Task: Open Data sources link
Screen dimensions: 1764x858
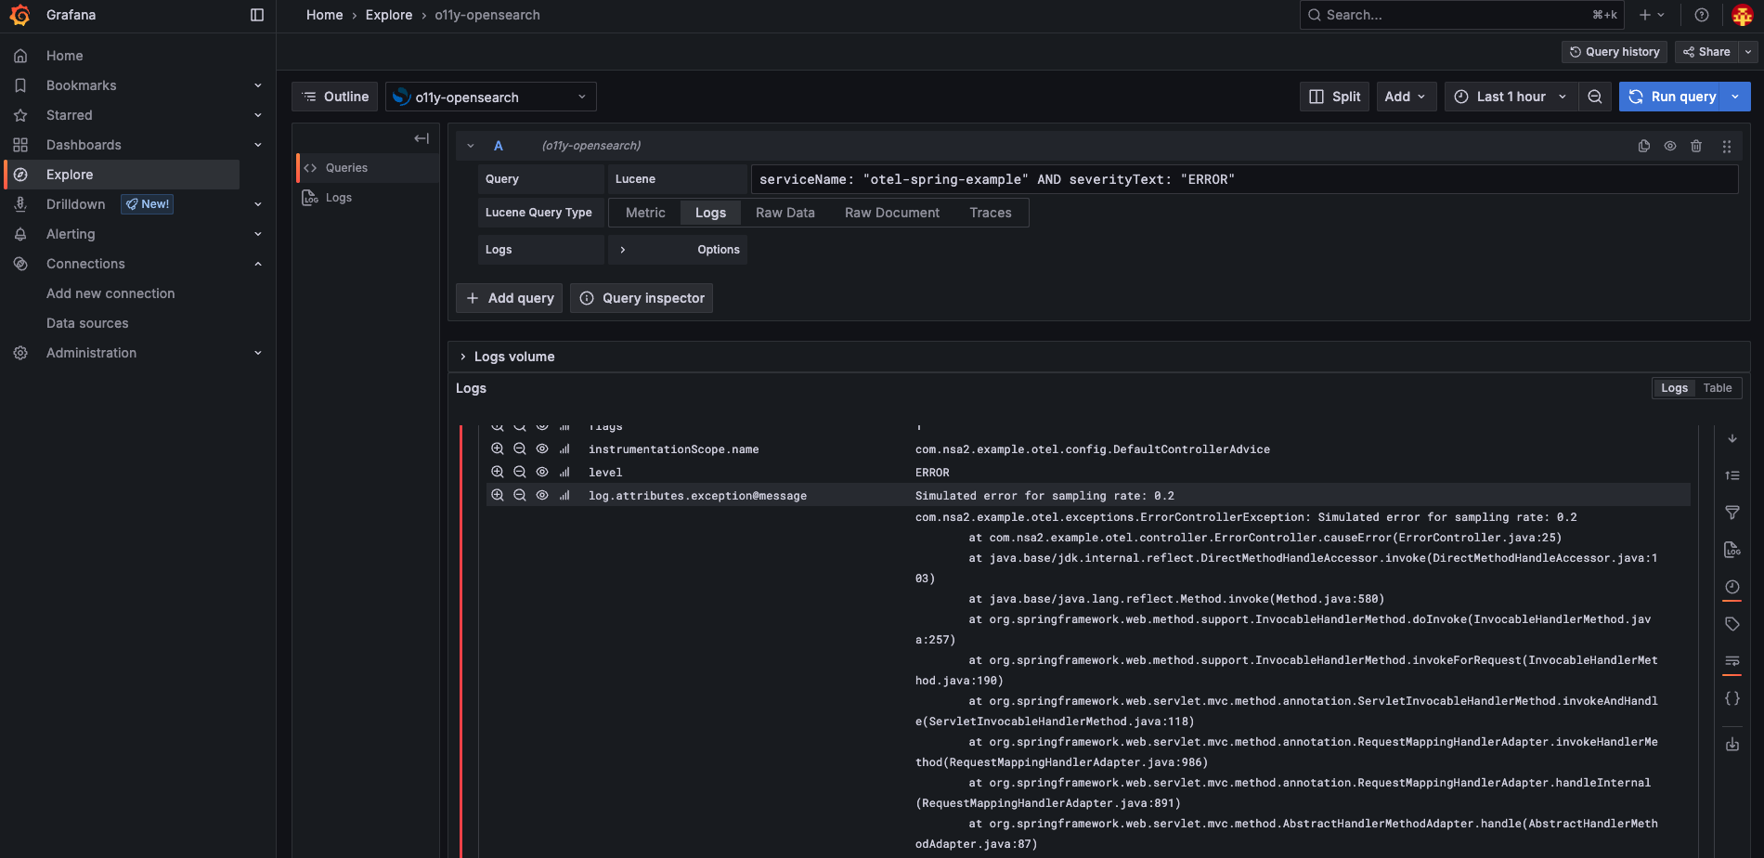Action: 87,323
